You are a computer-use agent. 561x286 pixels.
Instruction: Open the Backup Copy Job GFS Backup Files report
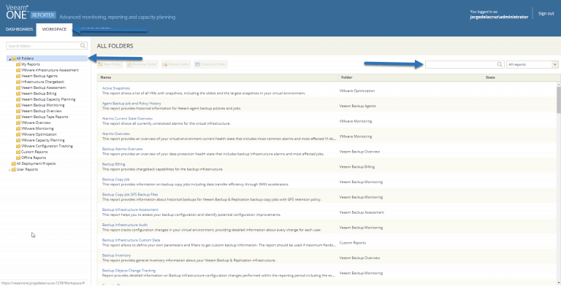(130, 195)
